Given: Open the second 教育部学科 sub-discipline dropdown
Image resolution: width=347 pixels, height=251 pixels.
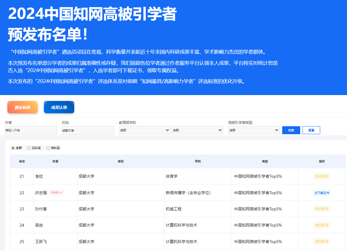Looking at the screenshot, I should (197, 130).
